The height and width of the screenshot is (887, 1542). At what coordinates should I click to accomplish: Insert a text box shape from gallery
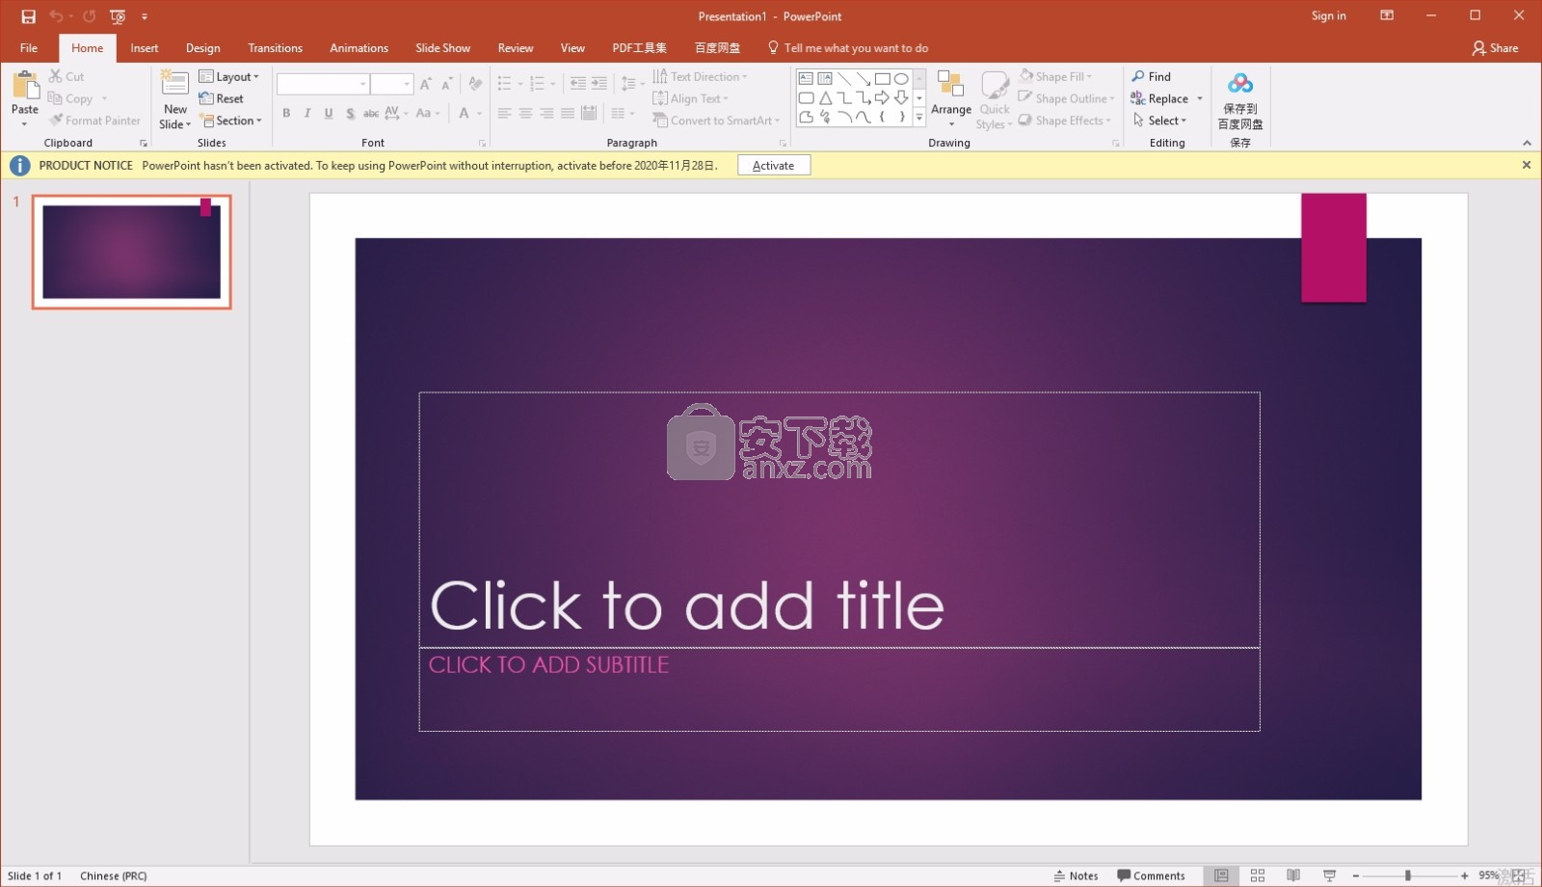[806, 79]
